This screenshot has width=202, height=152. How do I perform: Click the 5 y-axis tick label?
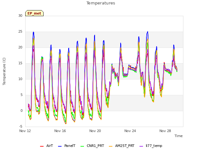pos(21,95)
